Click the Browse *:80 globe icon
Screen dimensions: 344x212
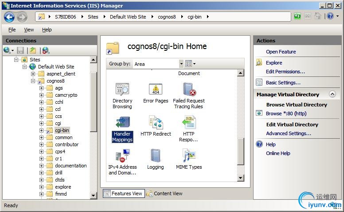[259, 113]
